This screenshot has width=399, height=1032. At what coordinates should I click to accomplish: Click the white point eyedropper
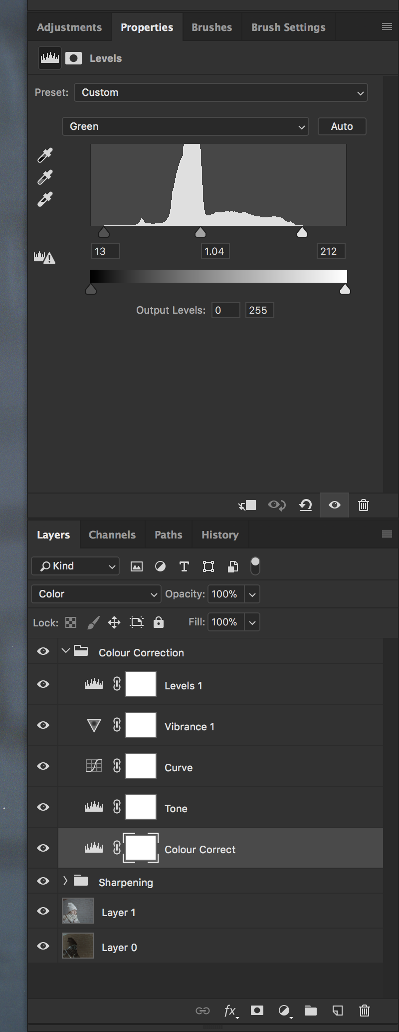[x=45, y=200]
